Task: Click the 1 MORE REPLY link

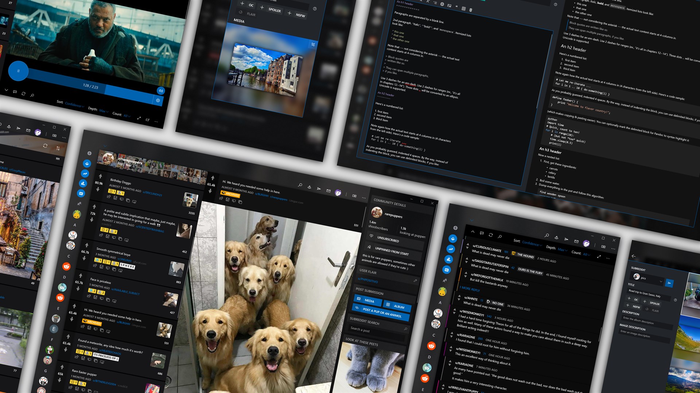Action: click(470, 289)
